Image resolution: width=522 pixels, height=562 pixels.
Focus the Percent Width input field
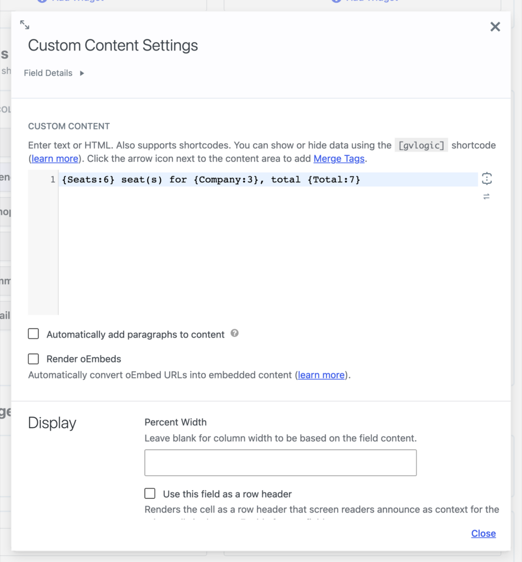pyautogui.click(x=280, y=463)
